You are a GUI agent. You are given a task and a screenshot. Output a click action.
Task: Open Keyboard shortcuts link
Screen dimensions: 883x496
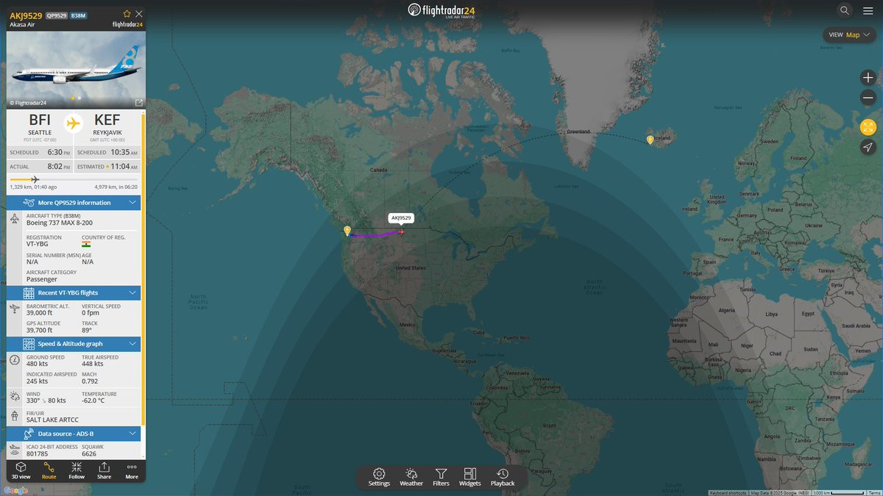tap(728, 492)
